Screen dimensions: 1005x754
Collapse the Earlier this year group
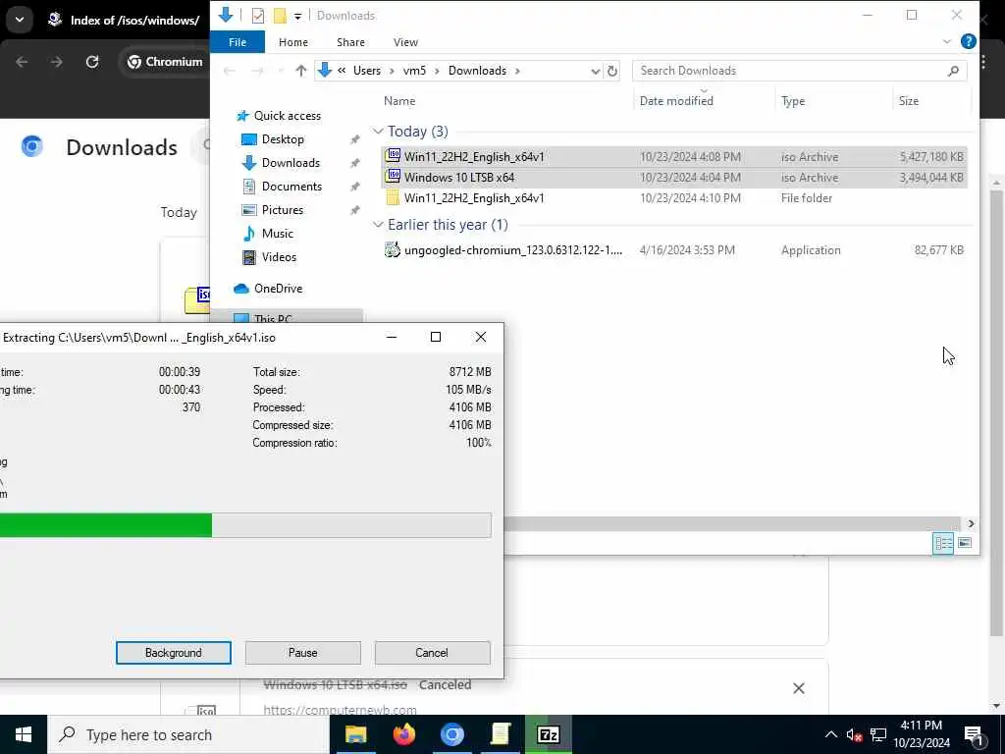[x=378, y=225]
